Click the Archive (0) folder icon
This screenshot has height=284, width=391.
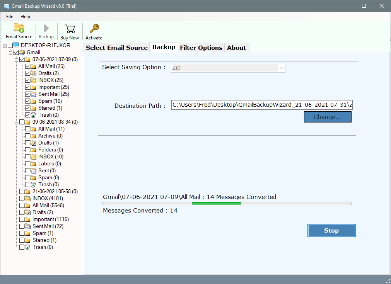[33, 136]
